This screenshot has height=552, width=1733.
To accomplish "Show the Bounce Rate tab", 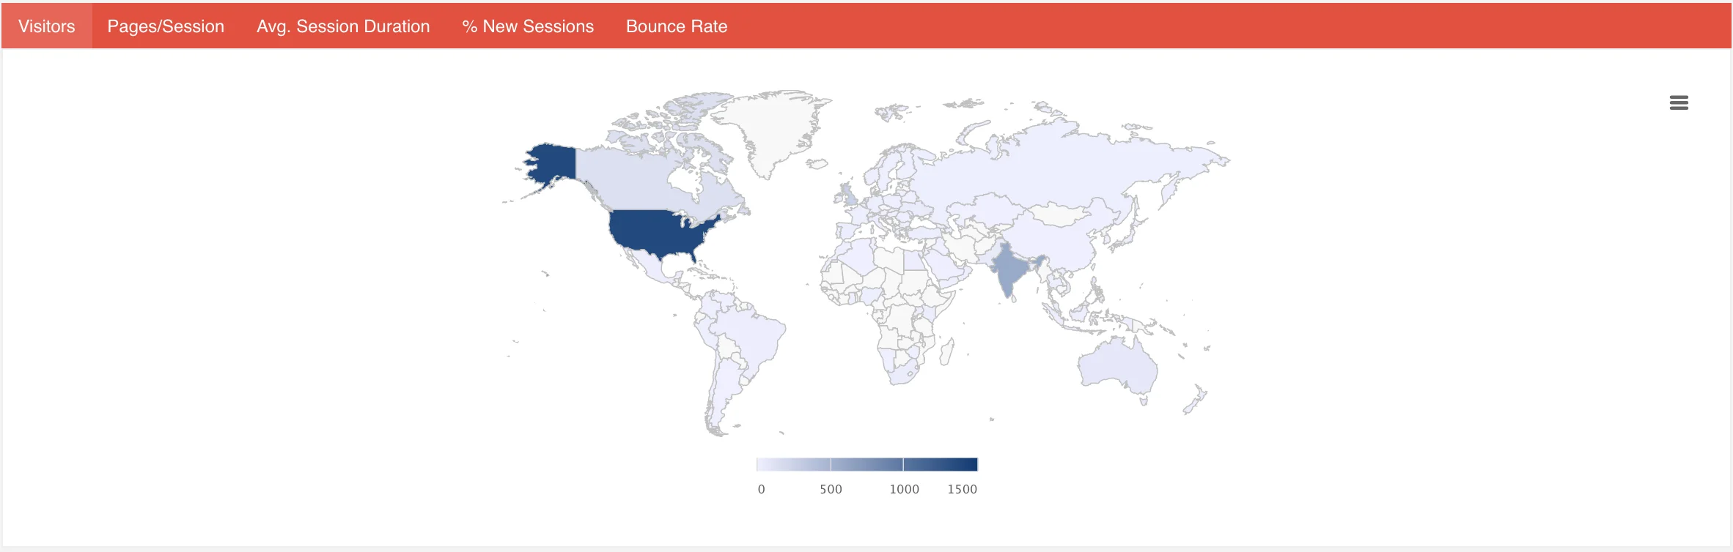I will pyautogui.click(x=677, y=26).
